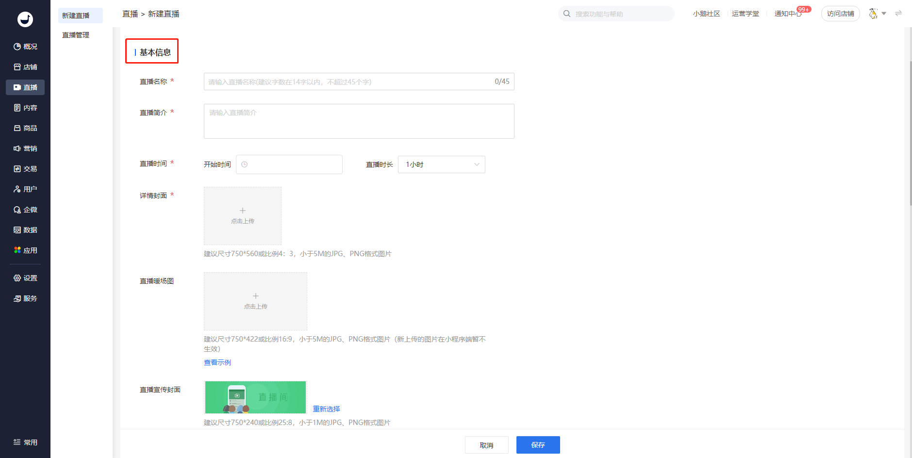Click the 重新选择 link
The image size is (912, 458).
(327, 409)
